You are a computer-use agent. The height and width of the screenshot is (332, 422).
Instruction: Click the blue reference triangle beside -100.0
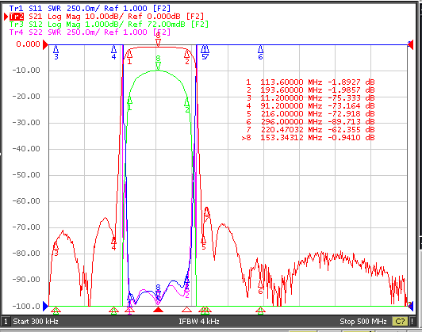(x=45, y=306)
